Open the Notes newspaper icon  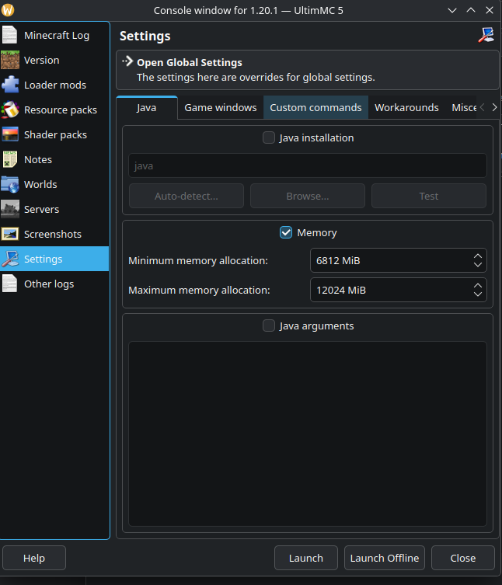click(x=9, y=159)
